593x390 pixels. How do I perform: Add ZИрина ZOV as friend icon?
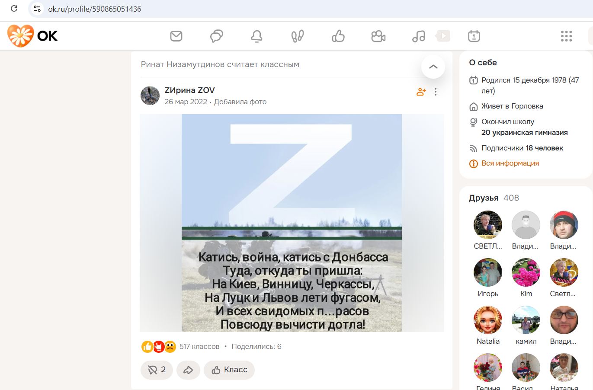click(421, 92)
